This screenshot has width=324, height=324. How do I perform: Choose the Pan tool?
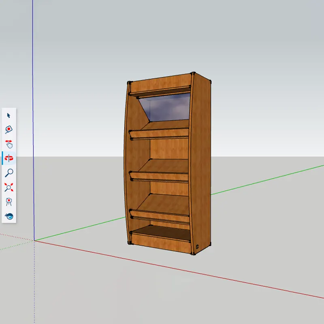9,143
